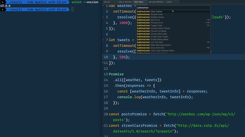This screenshot has height=137, width=245.
Task: Switch to the bad-code.js tab
Action: click(x=139, y=2)
